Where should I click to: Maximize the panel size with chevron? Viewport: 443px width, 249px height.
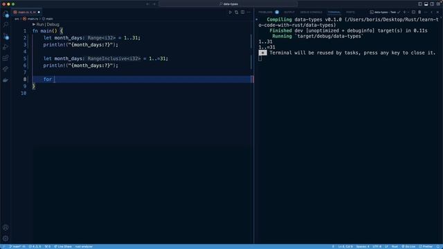(x=432, y=12)
